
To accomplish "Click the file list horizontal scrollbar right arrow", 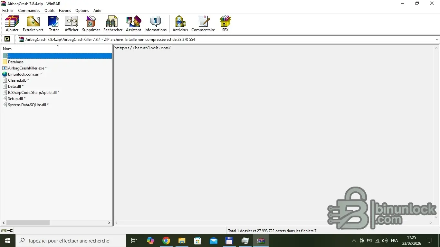I will pyautogui.click(x=109, y=223).
